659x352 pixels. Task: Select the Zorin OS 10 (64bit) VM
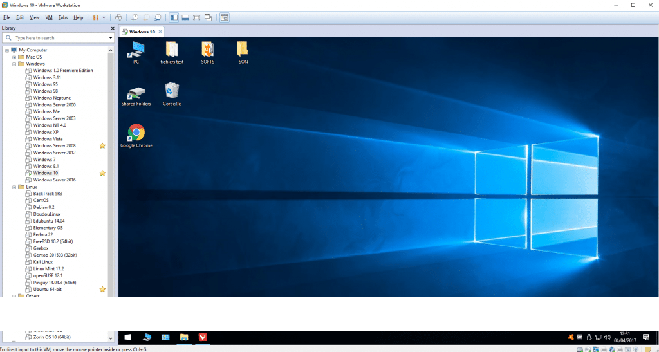48,337
